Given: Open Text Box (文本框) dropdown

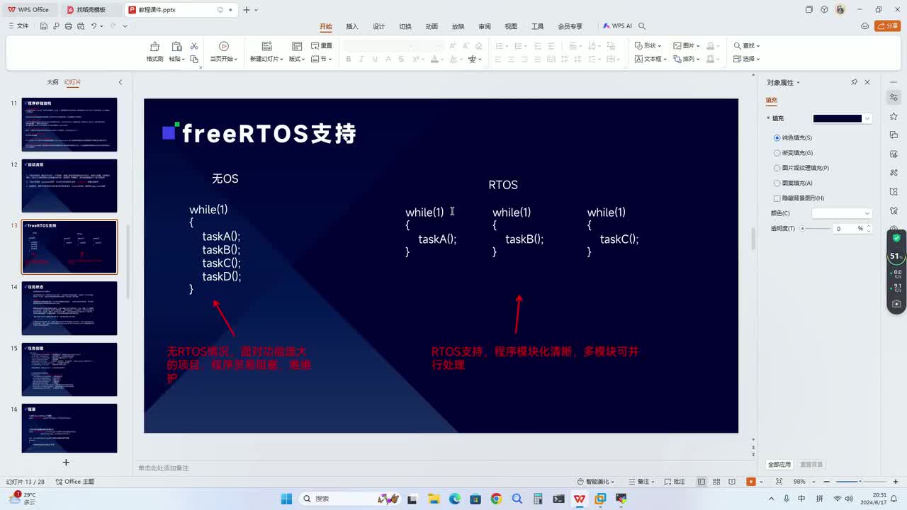Looking at the screenshot, I should 650,59.
